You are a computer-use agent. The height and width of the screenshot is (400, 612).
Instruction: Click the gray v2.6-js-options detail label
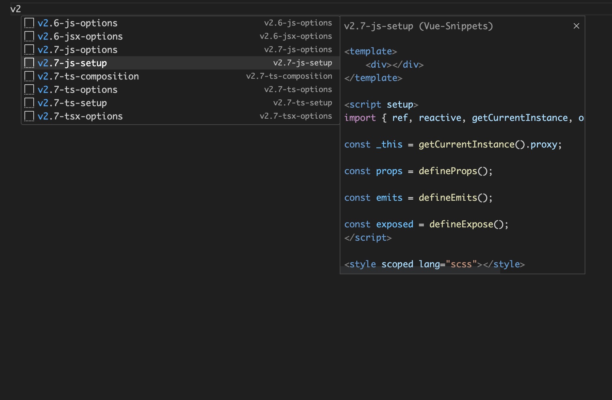pyautogui.click(x=298, y=23)
